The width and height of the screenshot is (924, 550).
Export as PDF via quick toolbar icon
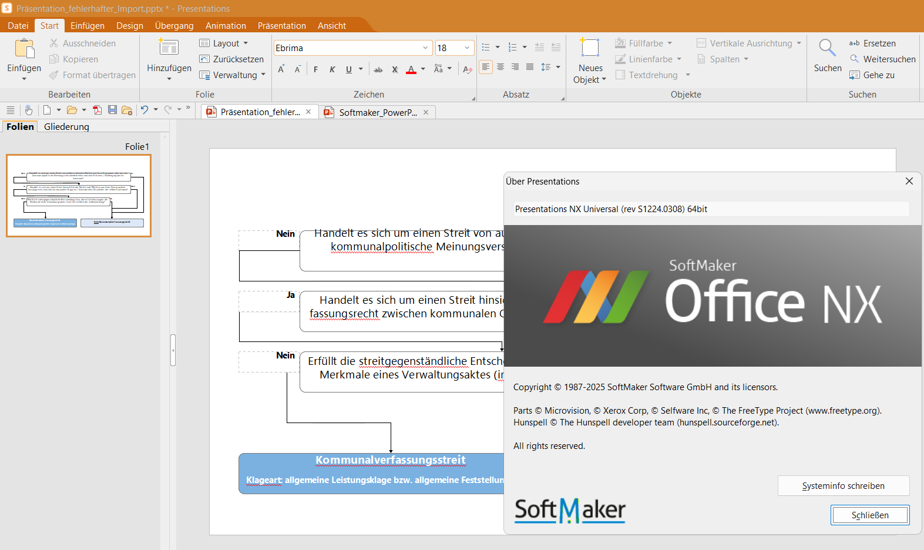point(97,110)
